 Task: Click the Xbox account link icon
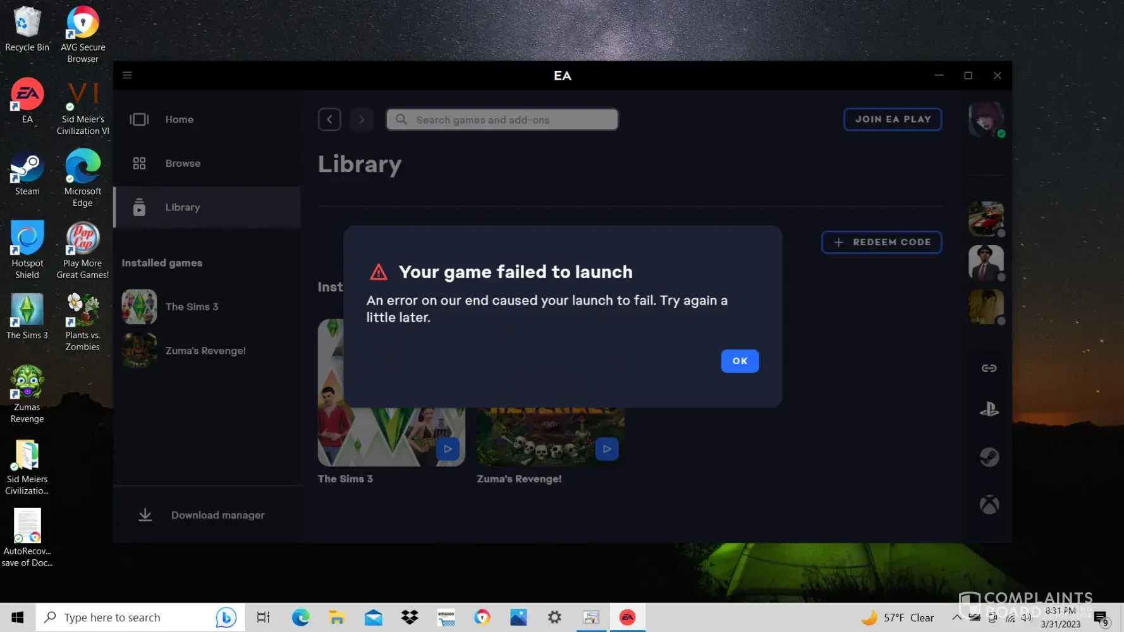pyautogui.click(x=989, y=504)
